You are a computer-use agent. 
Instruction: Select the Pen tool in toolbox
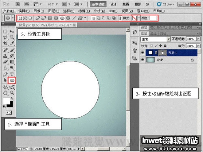click(x=5, y=74)
